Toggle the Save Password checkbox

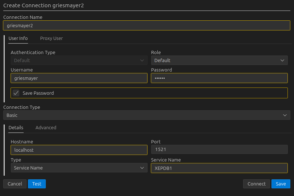coord(16,93)
